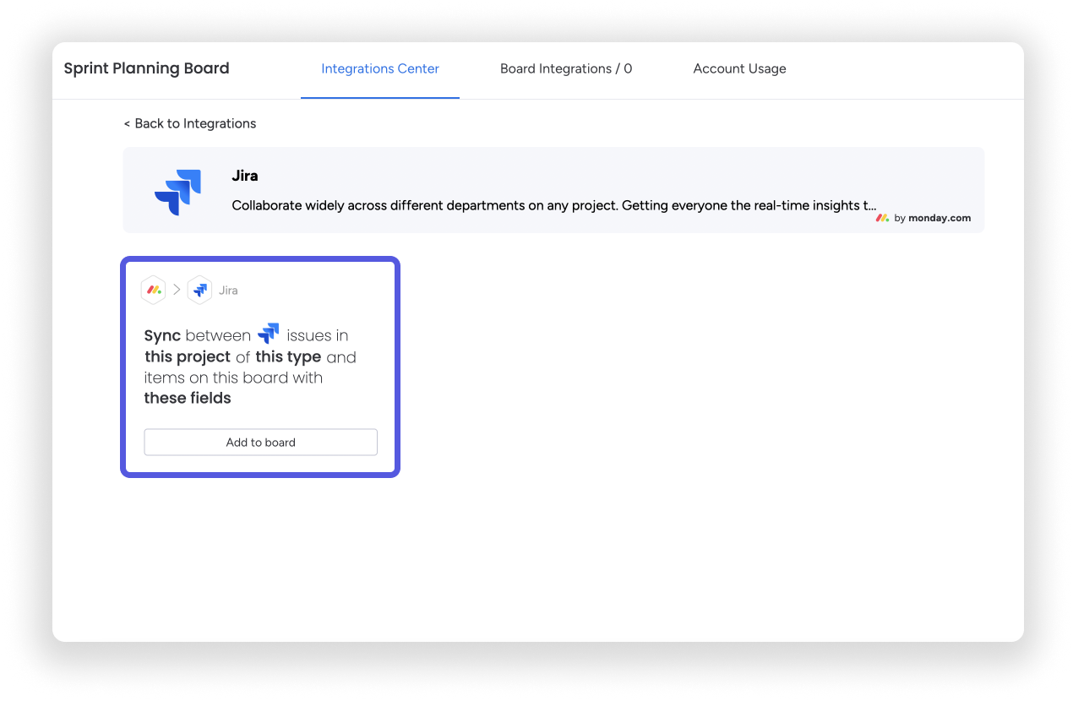Click the Jira hexagon icon in recipe card
Viewport: 1073px width, 701px height.
click(200, 290)
